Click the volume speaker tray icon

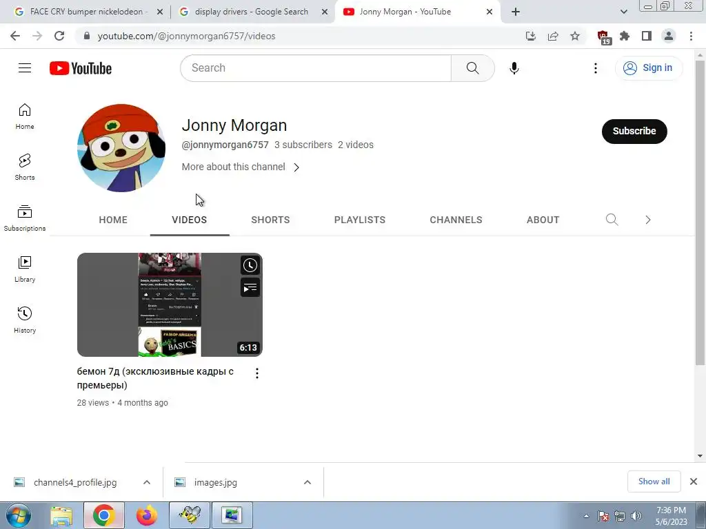coord(636,516)
